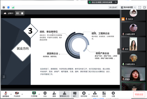The image size is (147, 99).
Task: Turn on the camera (开启视频)
Action: [x=17, y=94]
